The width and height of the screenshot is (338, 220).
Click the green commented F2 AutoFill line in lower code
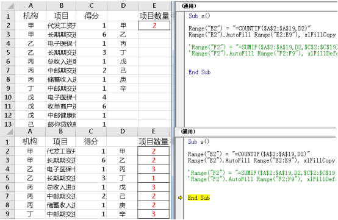(x=262, y=179)
